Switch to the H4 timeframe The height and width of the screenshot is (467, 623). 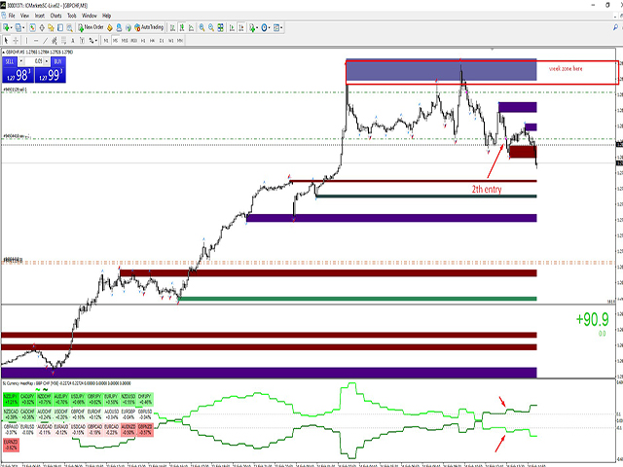click(x=152, y=41)
